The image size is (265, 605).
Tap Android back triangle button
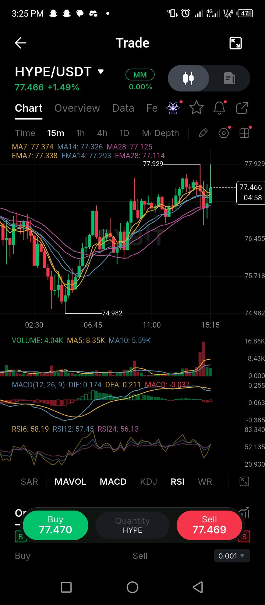[198, 587]
